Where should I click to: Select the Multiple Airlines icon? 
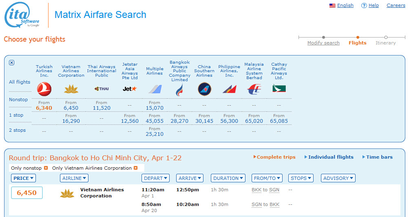pos(155,89)
